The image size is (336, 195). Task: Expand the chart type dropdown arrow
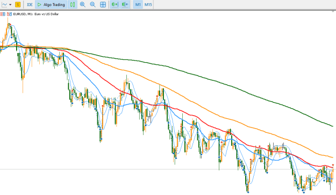pyautogui.click(x=10, y=4)
